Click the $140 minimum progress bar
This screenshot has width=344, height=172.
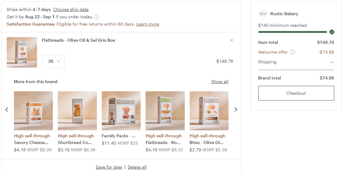[293, 32]
